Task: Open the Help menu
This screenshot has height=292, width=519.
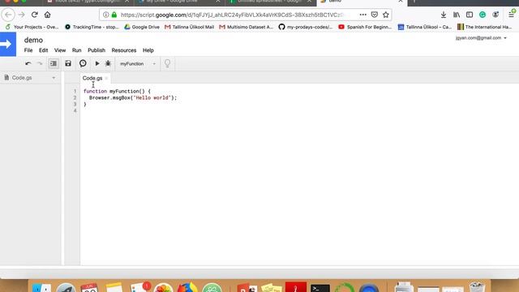Action: 148,50
